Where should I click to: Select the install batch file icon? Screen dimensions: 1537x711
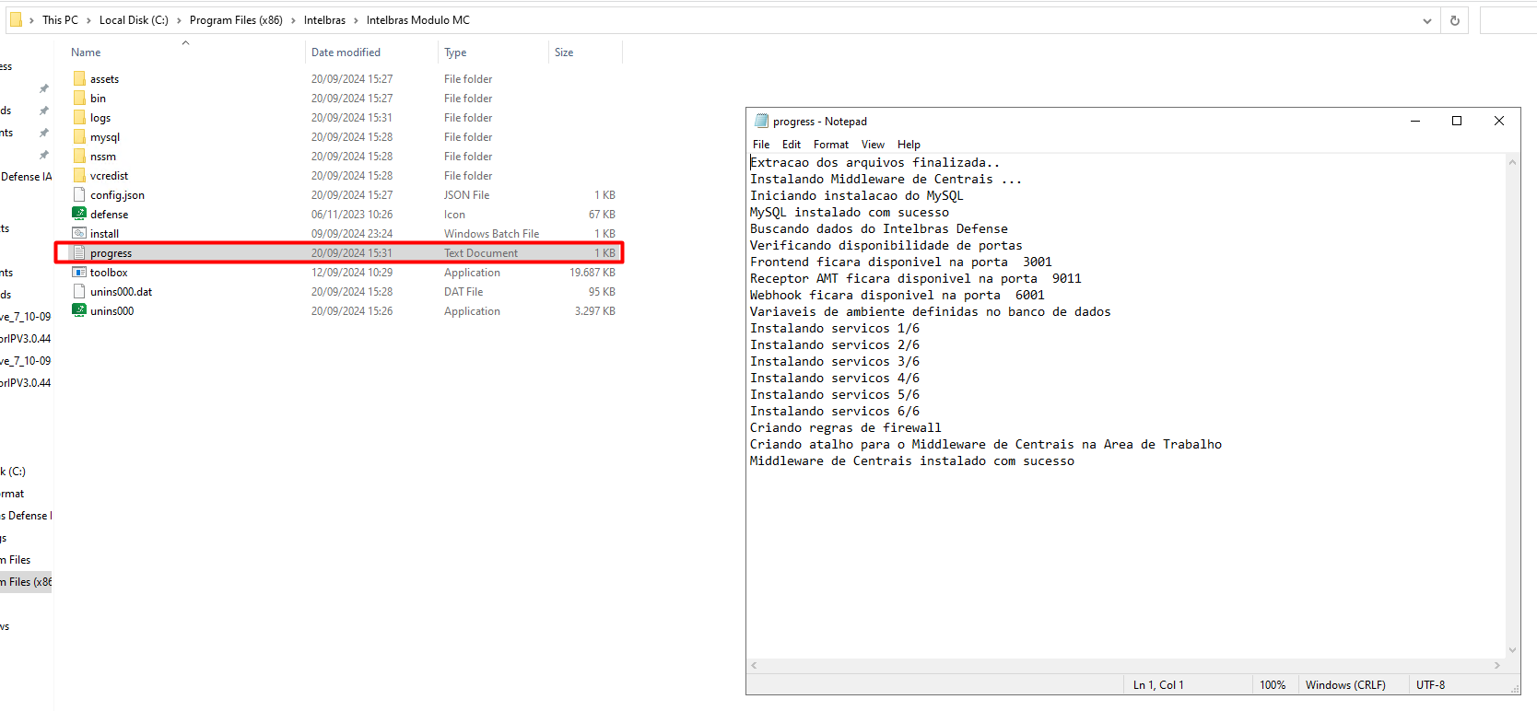79,234
